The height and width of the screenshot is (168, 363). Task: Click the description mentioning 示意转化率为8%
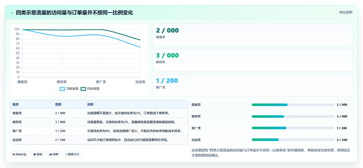click(135, 131)
